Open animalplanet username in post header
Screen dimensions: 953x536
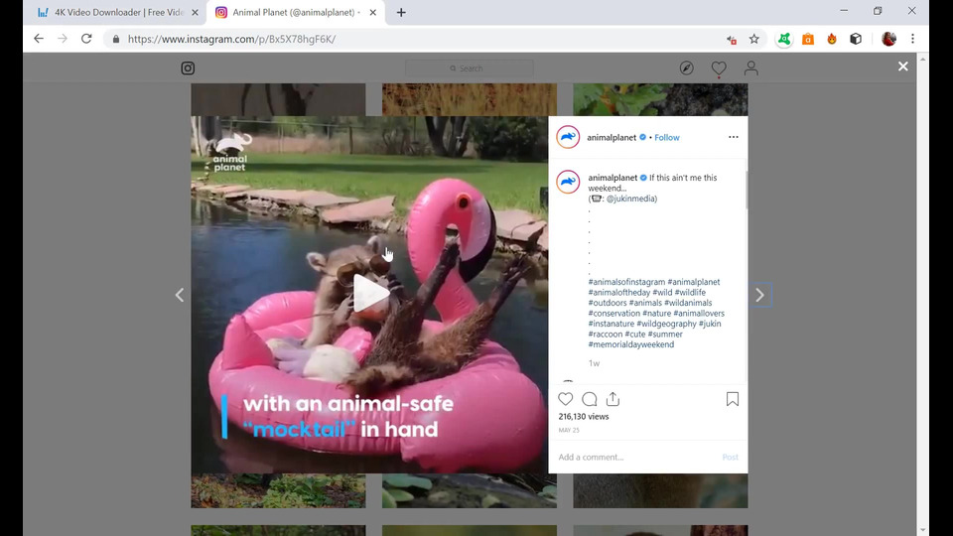coord(612,137)
